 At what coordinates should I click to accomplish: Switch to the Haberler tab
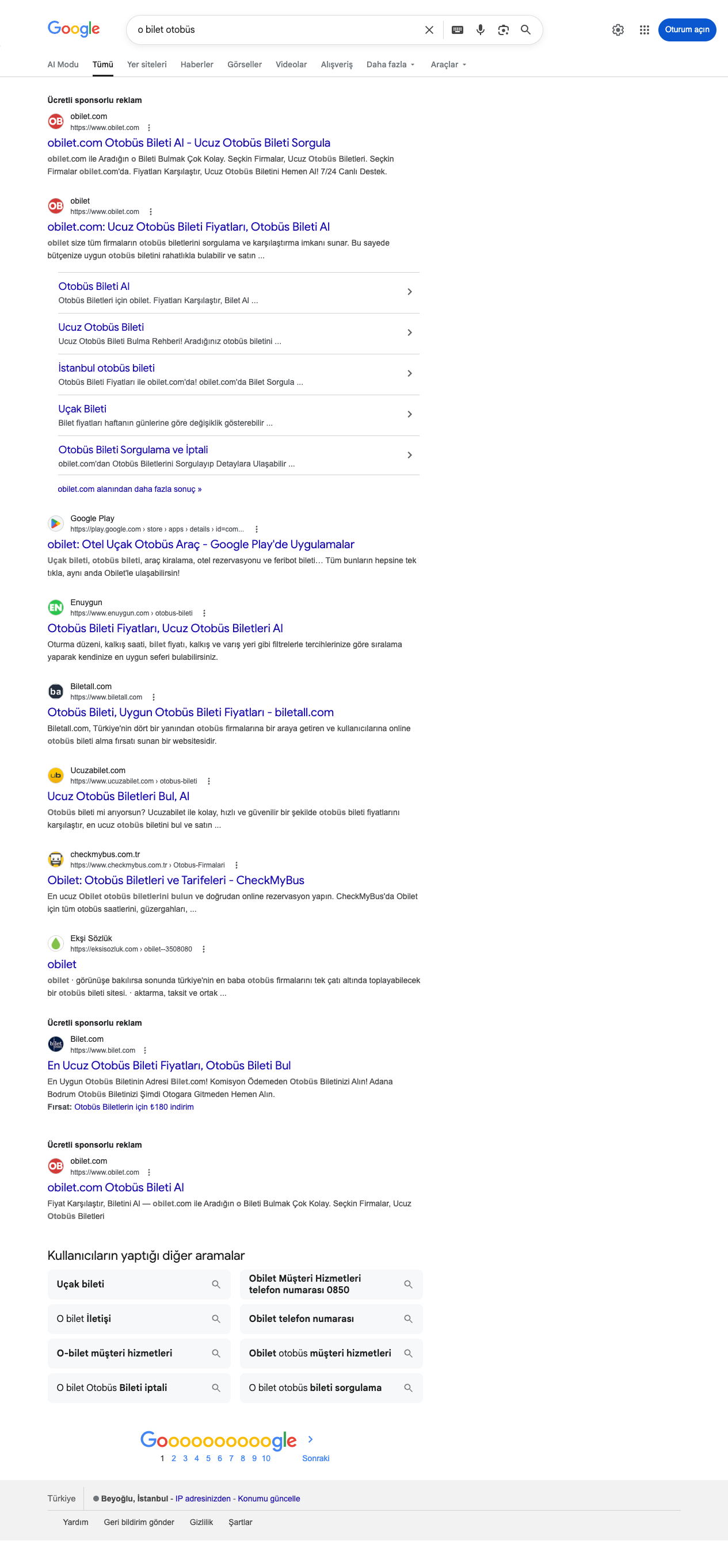click(197, 65)
